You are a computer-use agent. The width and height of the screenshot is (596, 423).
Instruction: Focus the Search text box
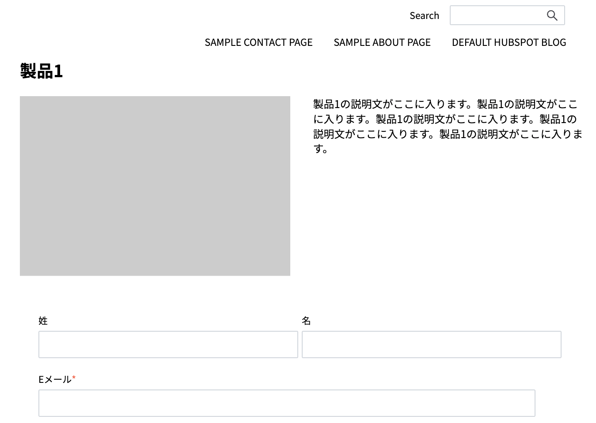[x=507, y=15]
